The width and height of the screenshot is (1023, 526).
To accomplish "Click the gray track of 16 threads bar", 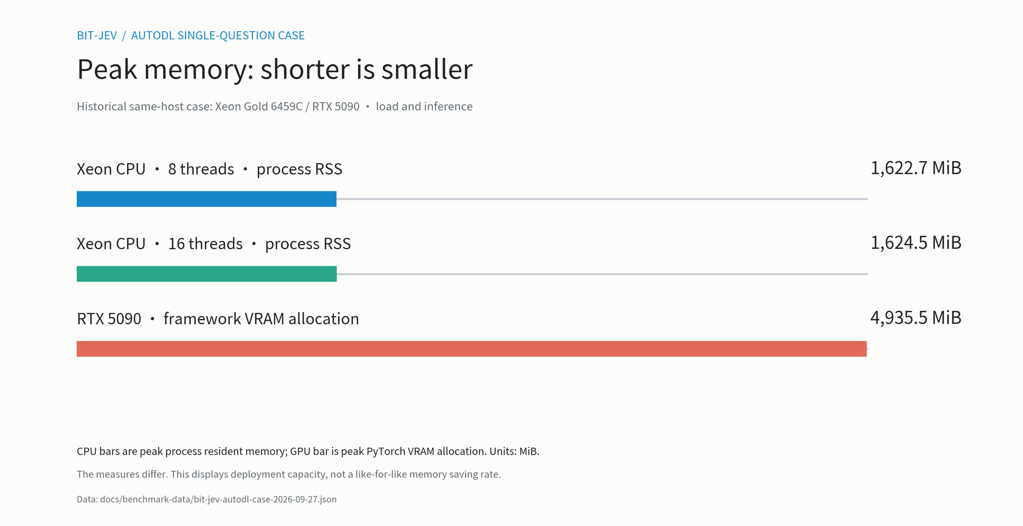I will [x=602, y=274].
